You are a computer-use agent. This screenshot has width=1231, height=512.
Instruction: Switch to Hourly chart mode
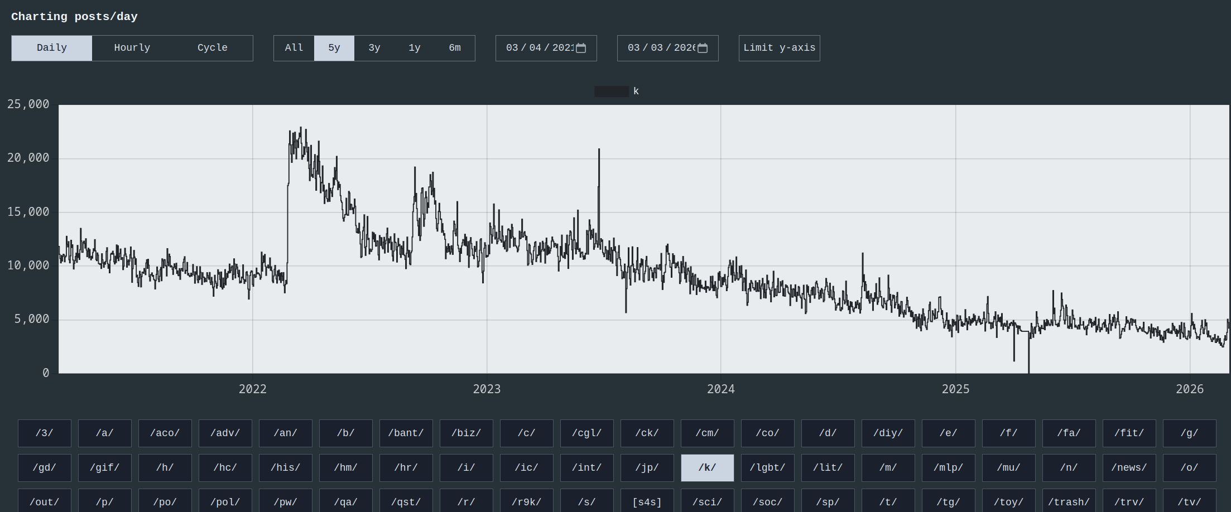(x=132, y=48)
